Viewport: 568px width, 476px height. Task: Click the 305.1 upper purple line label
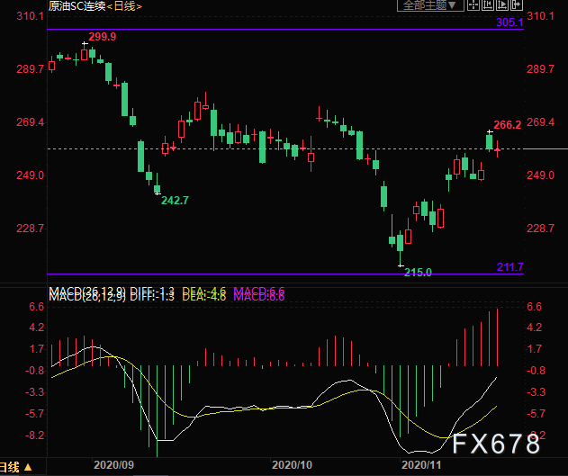click(x=509, y=22)
